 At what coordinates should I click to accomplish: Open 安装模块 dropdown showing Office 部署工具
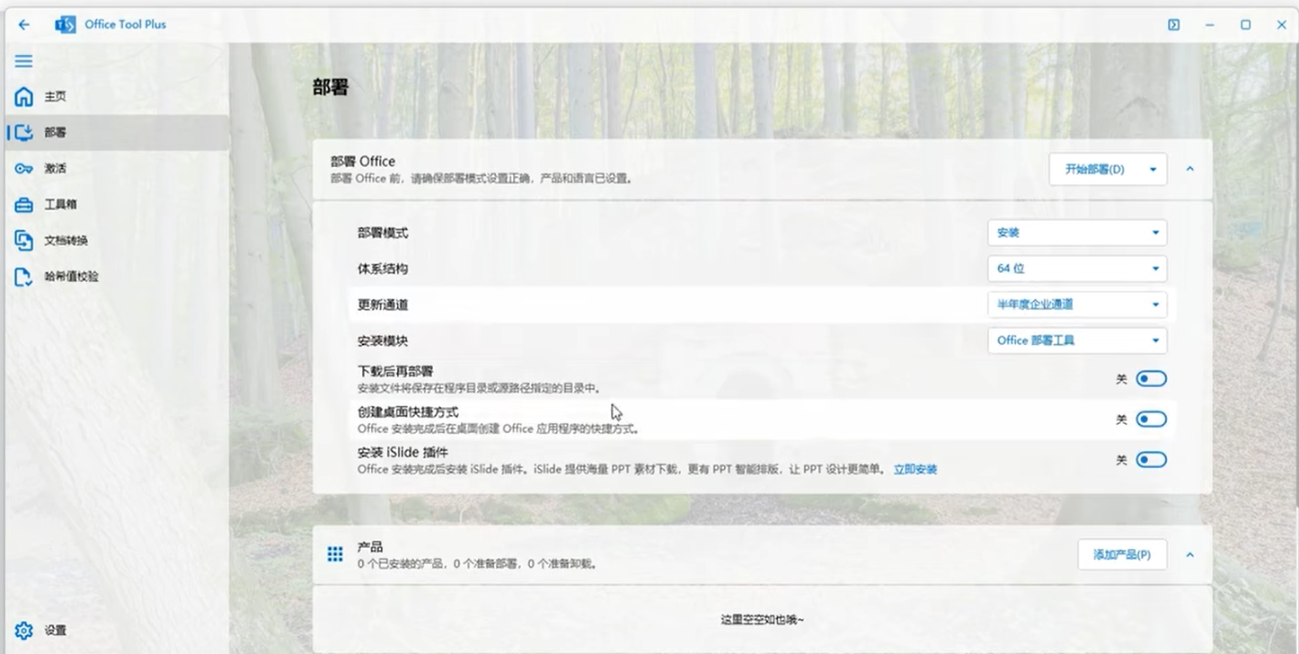[x=1077, y=340]
